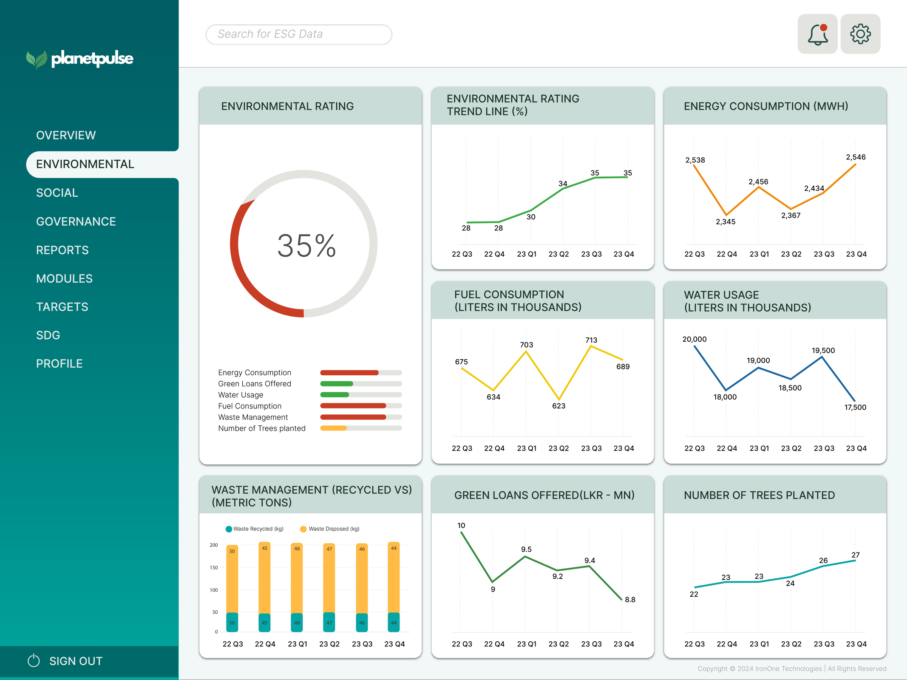This screenshot has width=907, height=680.
Task: Navigate to Reports
Action: [x=62, y=250]
